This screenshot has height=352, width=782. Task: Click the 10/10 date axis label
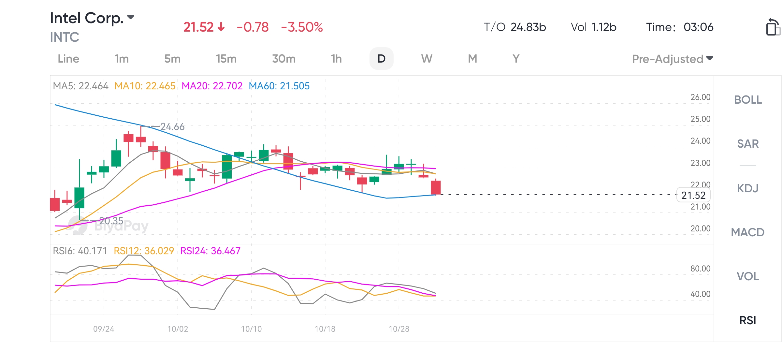click(251, 329)
